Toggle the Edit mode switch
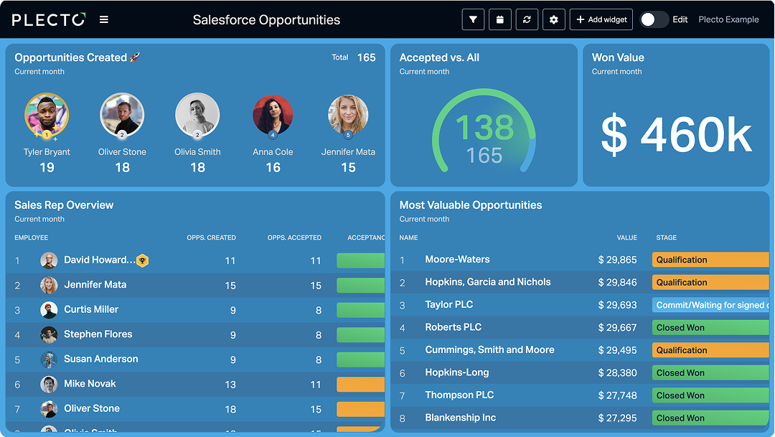This screenshot has height=437, width=775. click(x=653, y=20)
